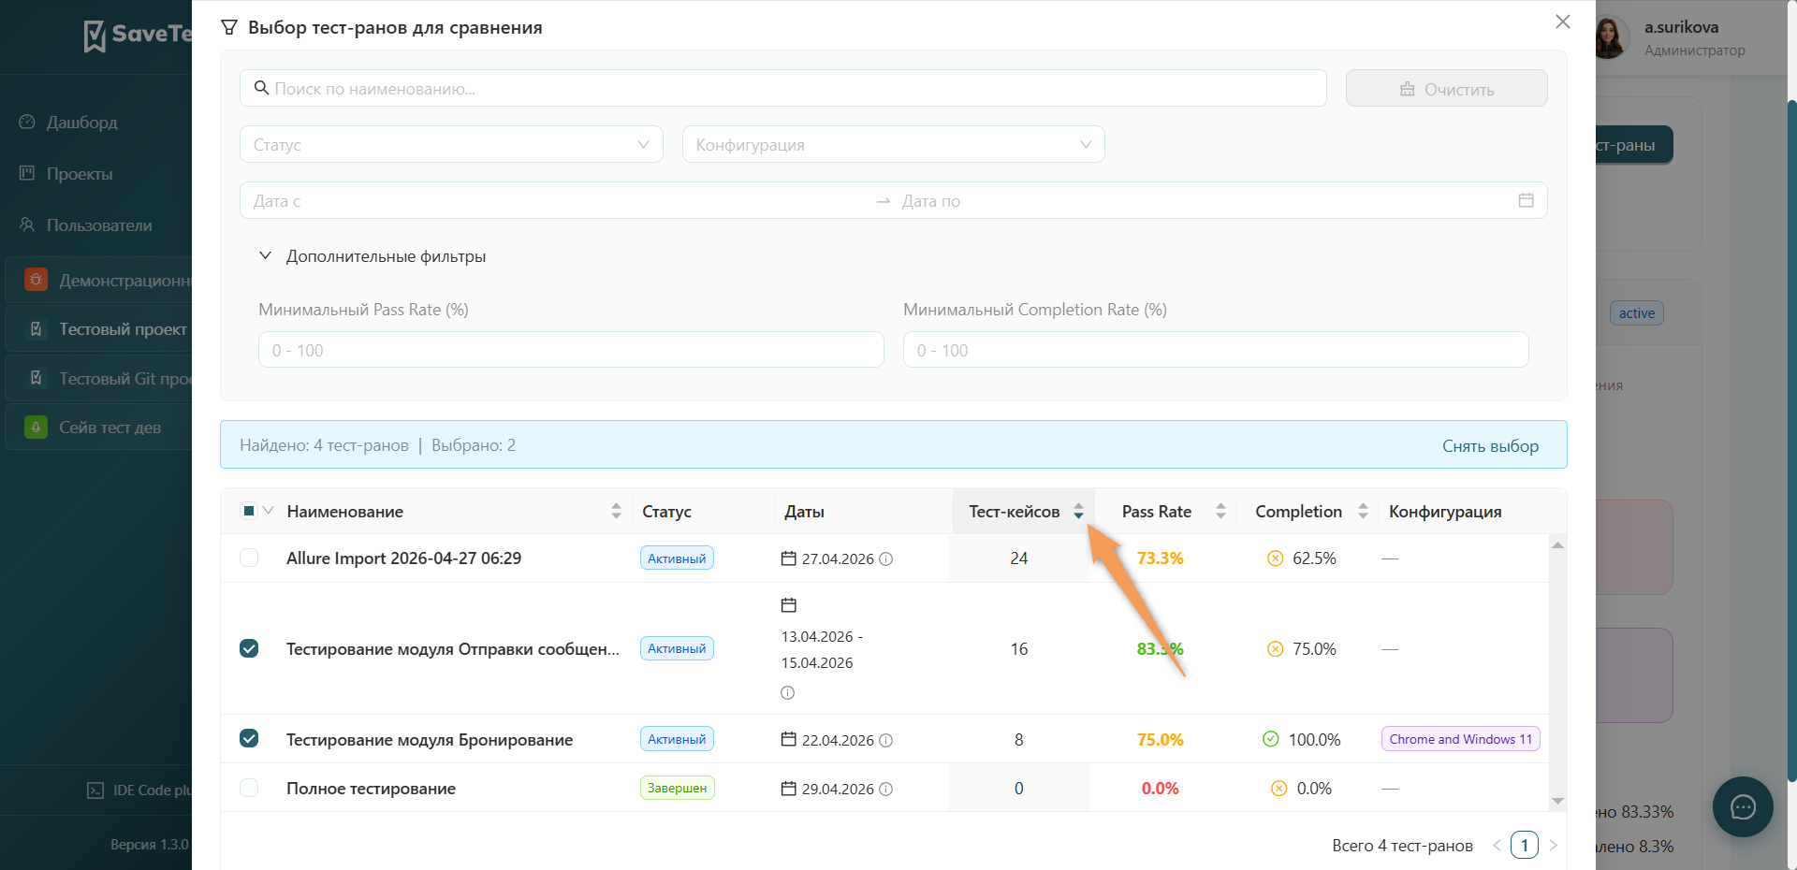The height and width of the screenshot is (870, 1797).
Task: Uncheck Тестирование модуля Бронирование checkbox
Action: coord(249,739)
